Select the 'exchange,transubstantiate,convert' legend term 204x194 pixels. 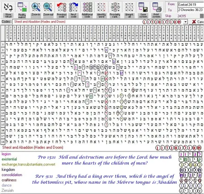click(x=28, y=164)
